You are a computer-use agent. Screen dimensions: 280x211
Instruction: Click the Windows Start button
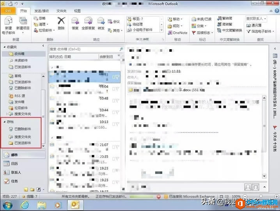(x=7, y=205)
